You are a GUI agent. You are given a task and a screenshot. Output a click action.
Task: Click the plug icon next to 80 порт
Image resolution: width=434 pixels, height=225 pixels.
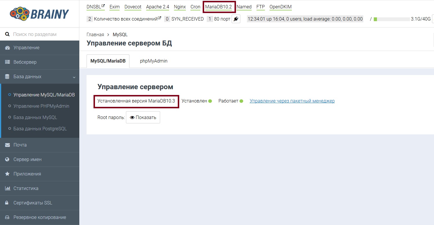point(236,19)
